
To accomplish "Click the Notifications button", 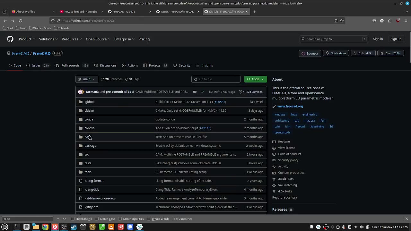I will coord(336,53).
